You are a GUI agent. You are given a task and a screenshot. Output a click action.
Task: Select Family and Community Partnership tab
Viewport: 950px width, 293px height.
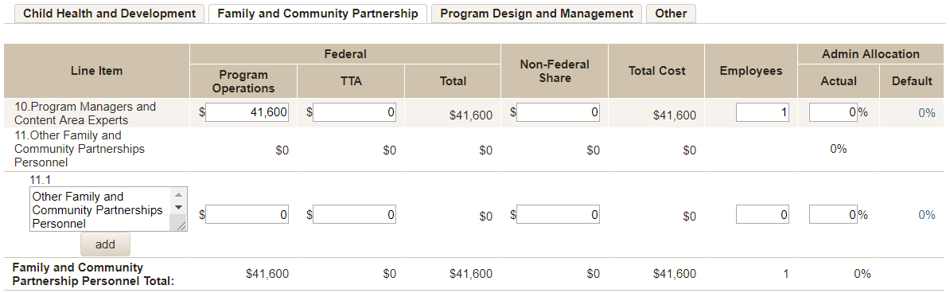point(317,14)
